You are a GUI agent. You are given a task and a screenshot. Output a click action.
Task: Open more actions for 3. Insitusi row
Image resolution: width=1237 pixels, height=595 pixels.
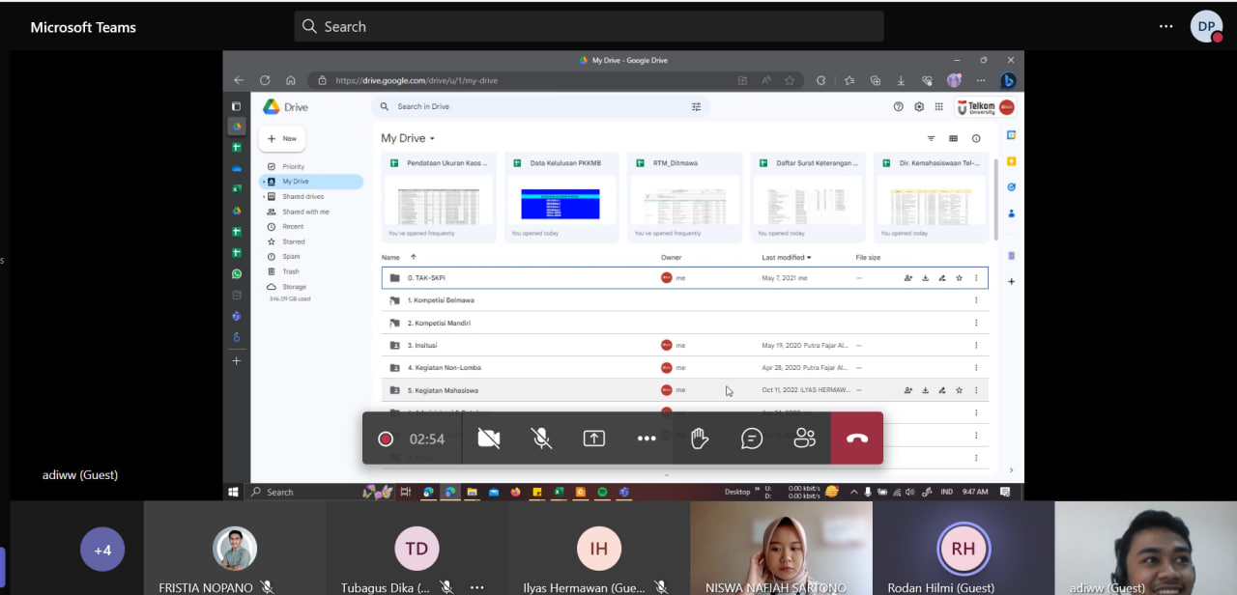976,345
